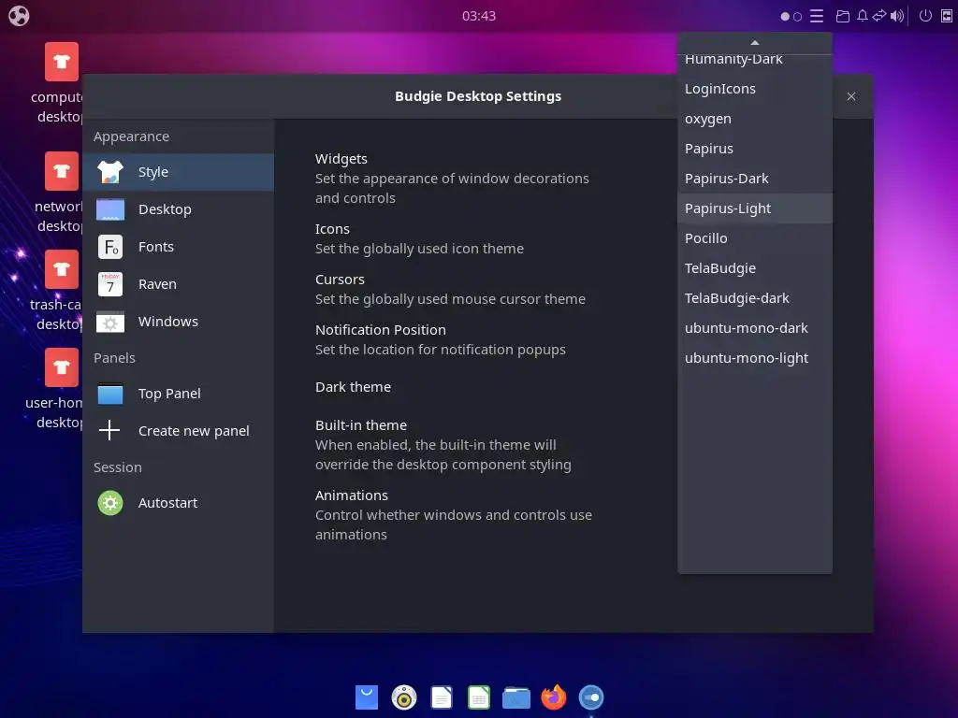Open notifications via the bell icon
The image size is (958, 718).
point(862,16)
